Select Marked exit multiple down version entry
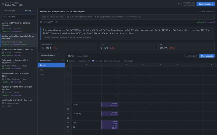The image size is (217, 135). point(19,40)
